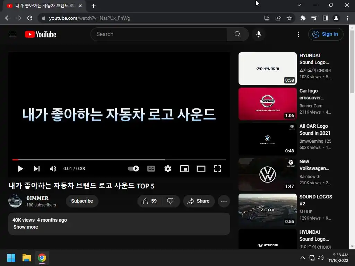This screenshot has width=355, height=266.
Task: Open the Nissan Car logo crossover thumbnail
Action: coord(268,104)
